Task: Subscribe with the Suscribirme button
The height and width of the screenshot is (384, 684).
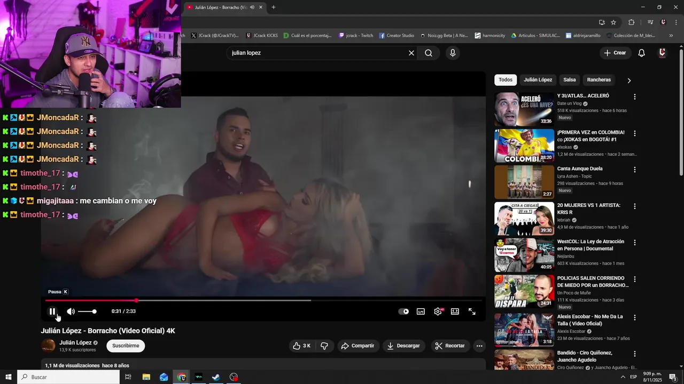Action: pyautogui.click(x=126, y=346)
